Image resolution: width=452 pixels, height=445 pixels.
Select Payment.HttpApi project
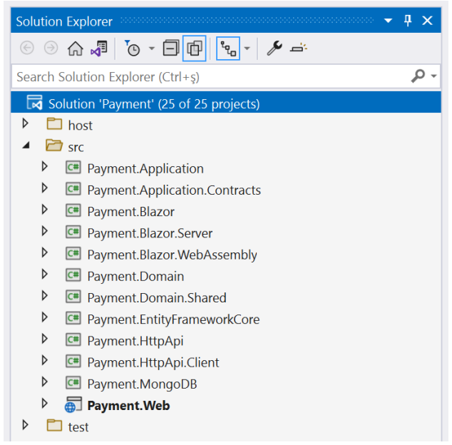point(135,341)
